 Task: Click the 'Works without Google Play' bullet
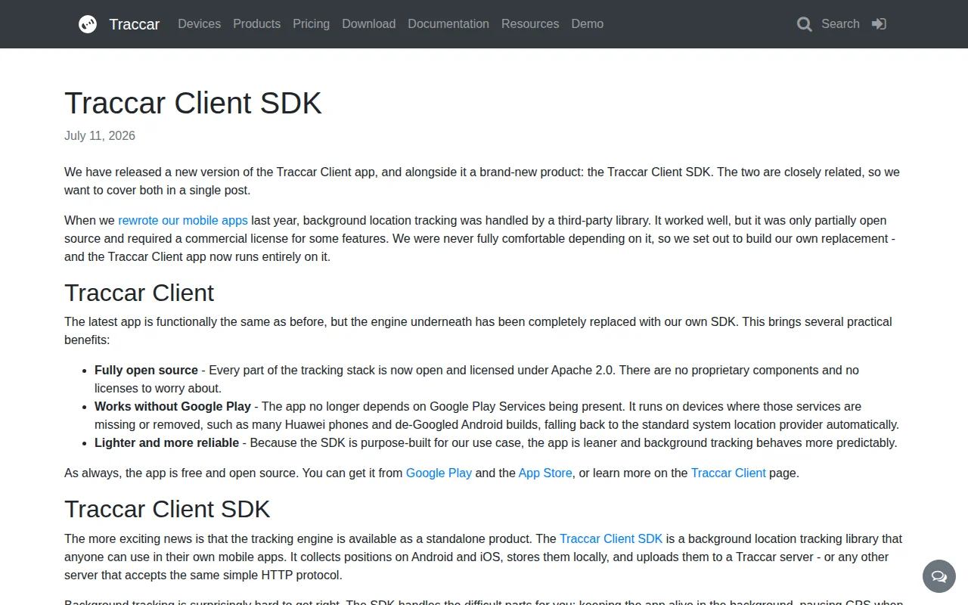pos(172,407)
